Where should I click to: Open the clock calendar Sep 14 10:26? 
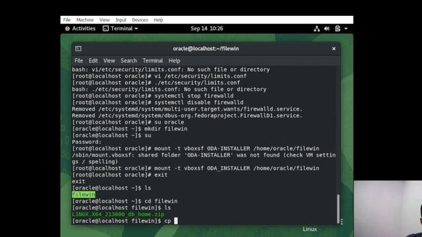tap(206, 28)
